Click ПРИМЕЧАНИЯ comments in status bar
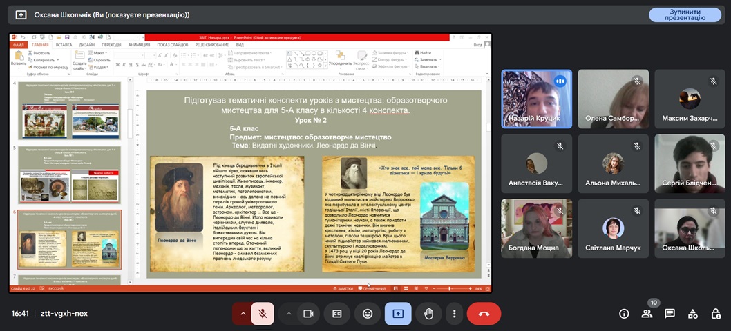The image size is (731, 331). pyautogui.click(x=372, y=289)
